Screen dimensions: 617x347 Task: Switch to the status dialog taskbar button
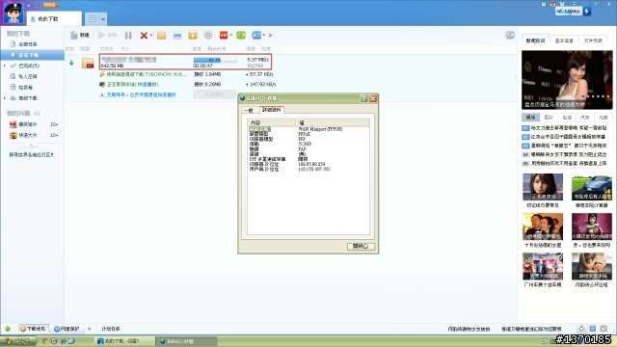(x=186, y=341)
